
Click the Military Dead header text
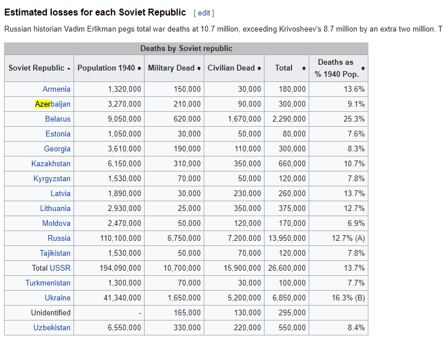tap(171, 68)
